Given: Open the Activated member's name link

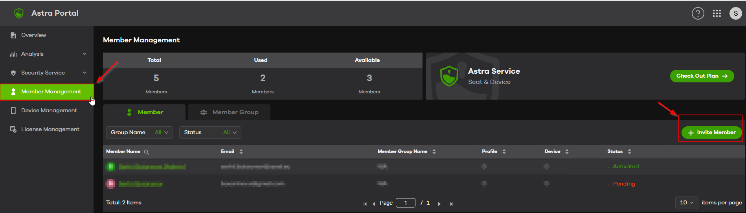Looking at the screenshot, I should tap(153, 167).
